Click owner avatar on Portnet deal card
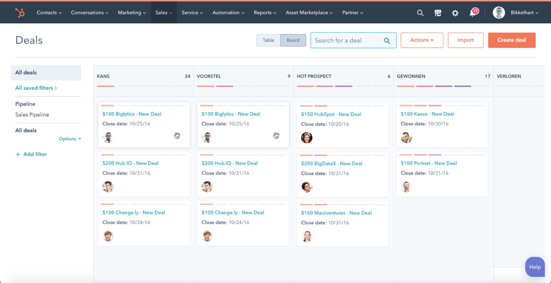The width and height of the screenshot is (551, 283). tap(406, 187)
